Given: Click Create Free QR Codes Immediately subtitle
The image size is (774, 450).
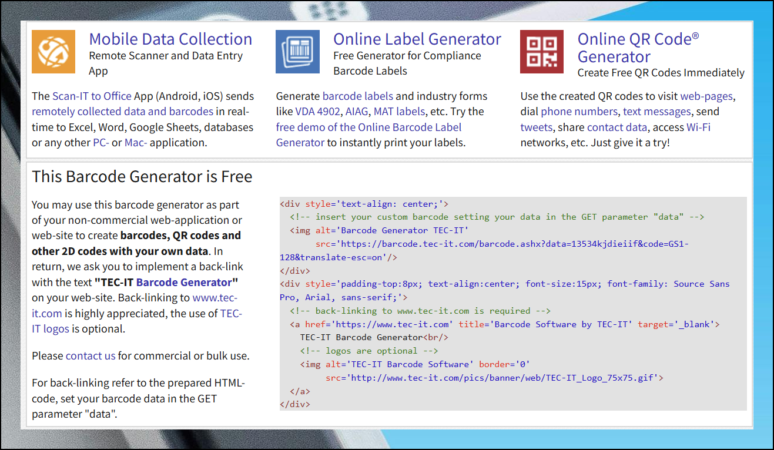Looking at the screenshot, I should (x=661, y=73).
